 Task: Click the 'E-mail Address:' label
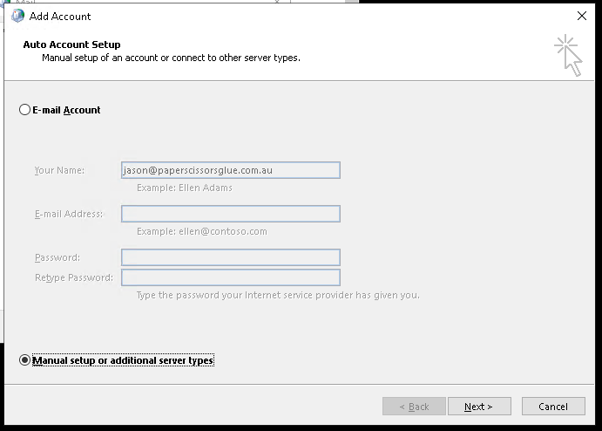click(x=68, y=214)
